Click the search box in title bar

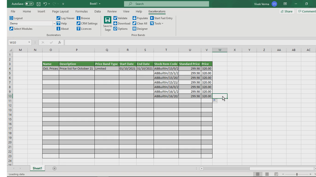pyautogui.click(x=166, y=4)
